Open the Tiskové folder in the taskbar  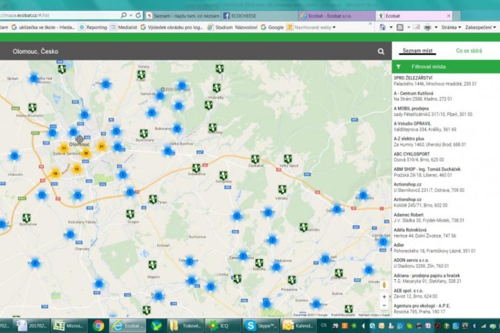tap(186, 325)
